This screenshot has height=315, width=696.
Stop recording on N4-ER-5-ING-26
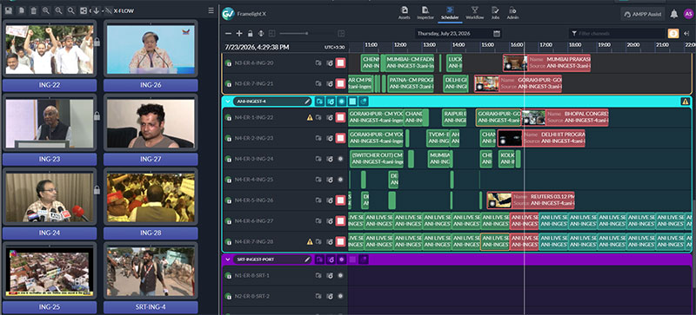pyautogui.click(x=340, y=200)
